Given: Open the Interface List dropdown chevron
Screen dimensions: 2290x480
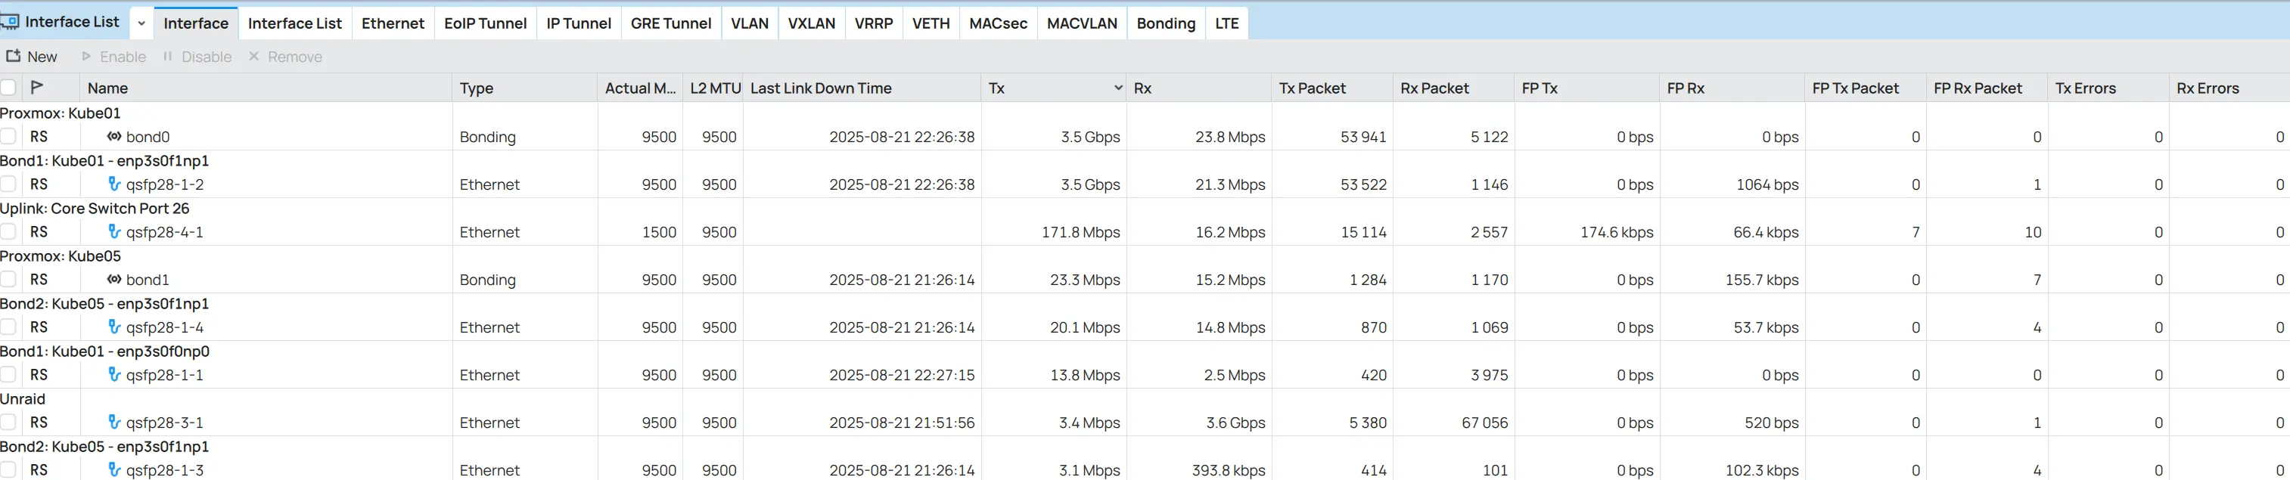Looking at the screenshot, I should point(141,23).
